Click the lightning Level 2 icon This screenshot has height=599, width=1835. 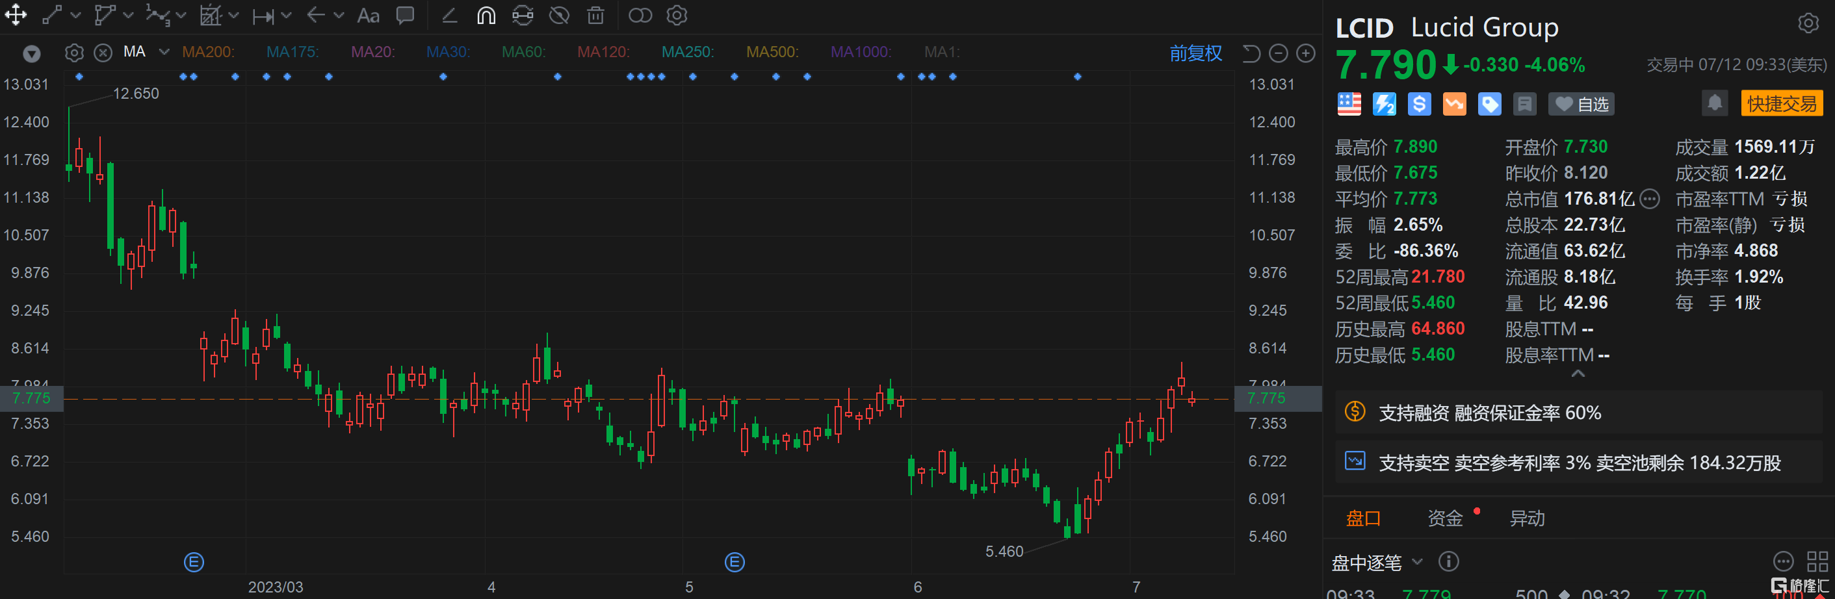(1384, 104)
